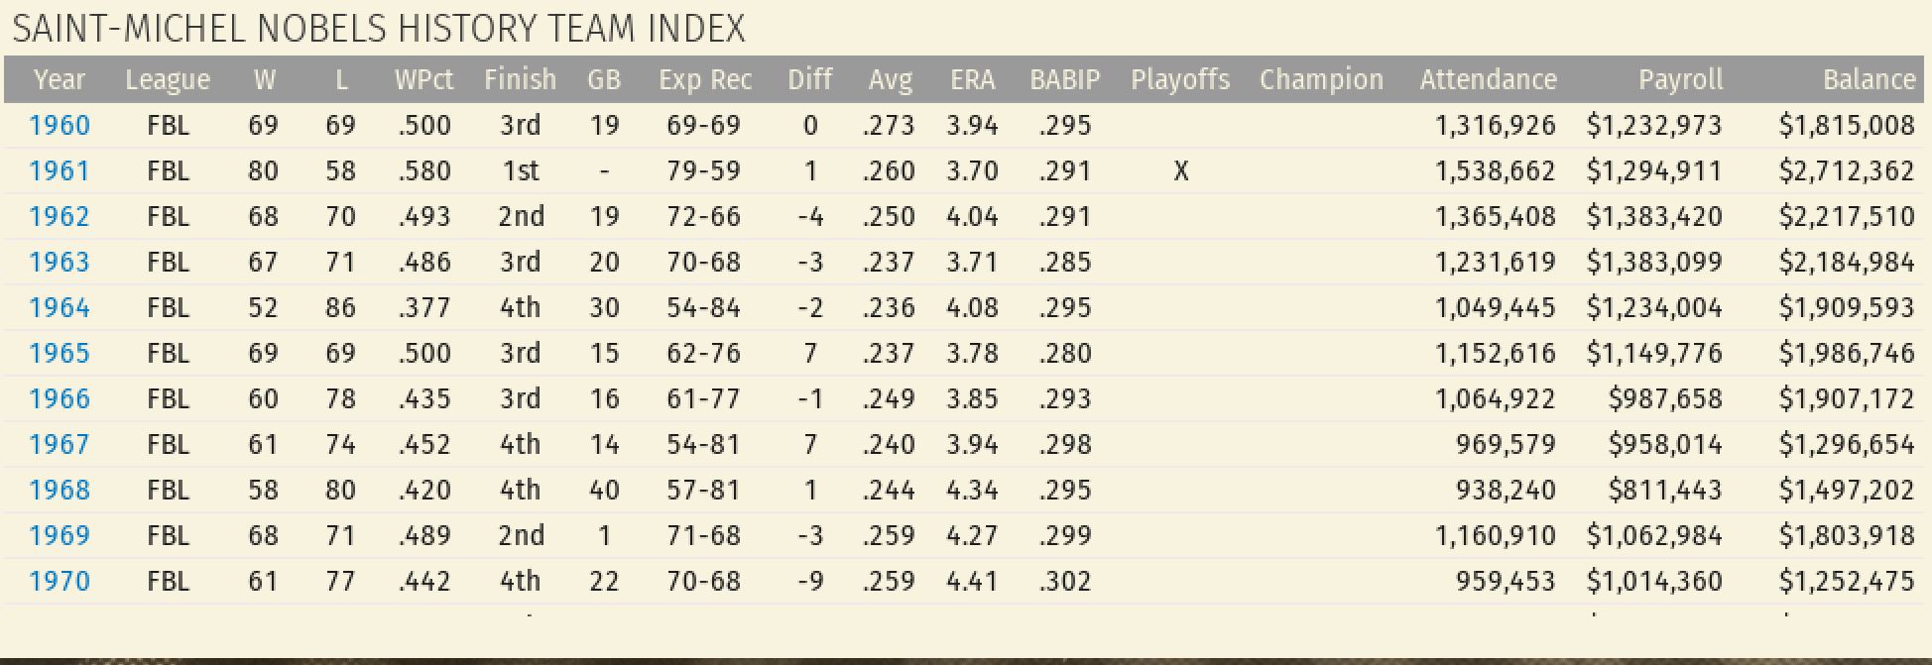Open the 1961 season link

click(60, 171)
